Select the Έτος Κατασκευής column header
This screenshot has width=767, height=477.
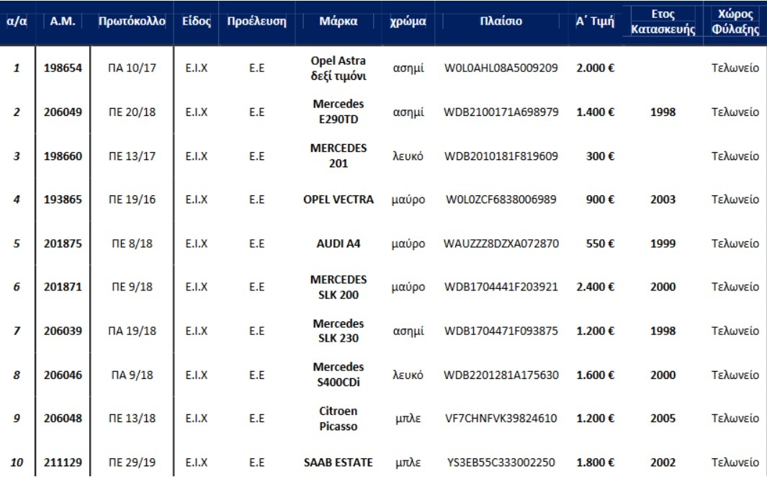click(x=663, y=22)
